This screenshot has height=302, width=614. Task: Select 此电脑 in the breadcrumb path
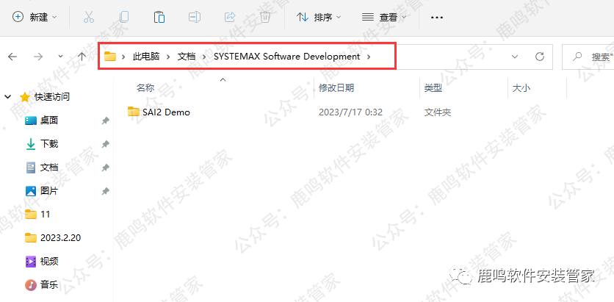click(144, 56)
